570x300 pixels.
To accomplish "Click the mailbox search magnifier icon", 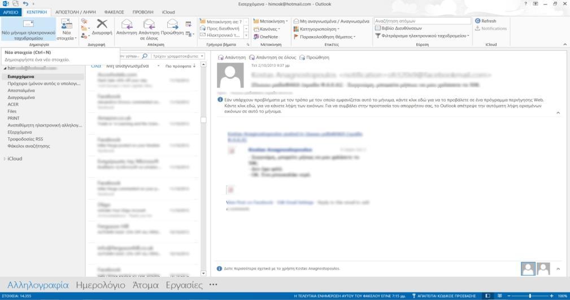I will (145, 56).
